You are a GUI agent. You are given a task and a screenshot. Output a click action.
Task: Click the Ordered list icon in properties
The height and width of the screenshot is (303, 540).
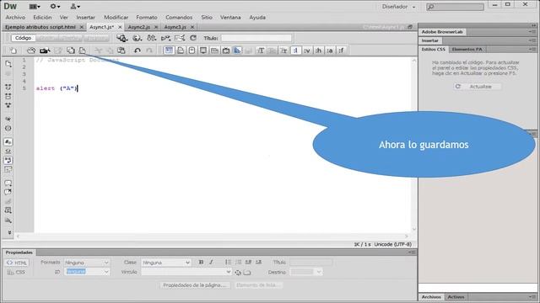tap(238, 262)
